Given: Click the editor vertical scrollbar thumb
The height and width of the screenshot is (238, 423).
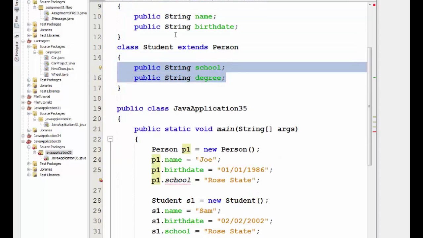Looking at the screenshot, I should tap(370, 106).
